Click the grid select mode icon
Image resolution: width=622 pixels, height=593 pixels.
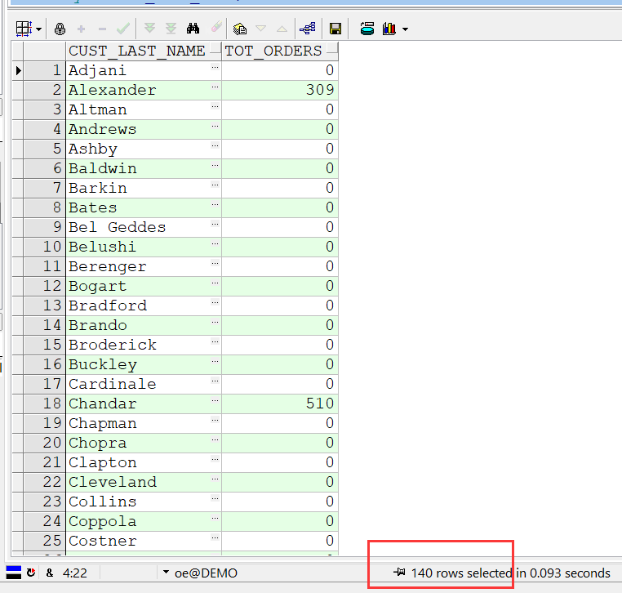pos(24,29)
